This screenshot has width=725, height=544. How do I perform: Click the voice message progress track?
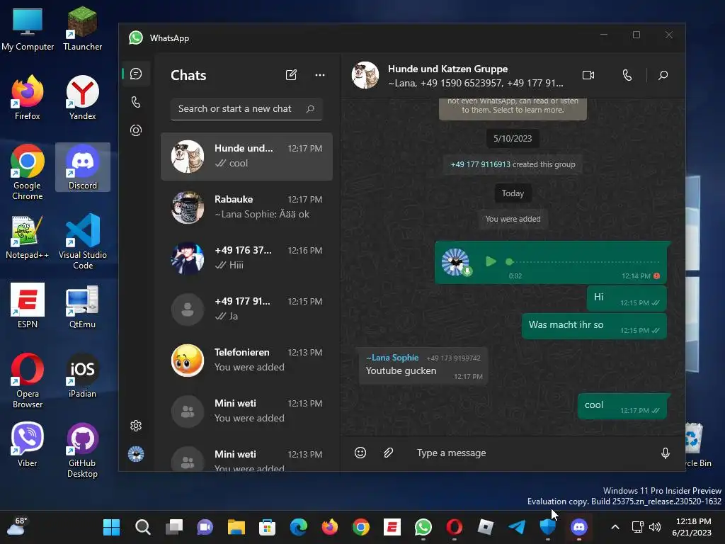583,262
